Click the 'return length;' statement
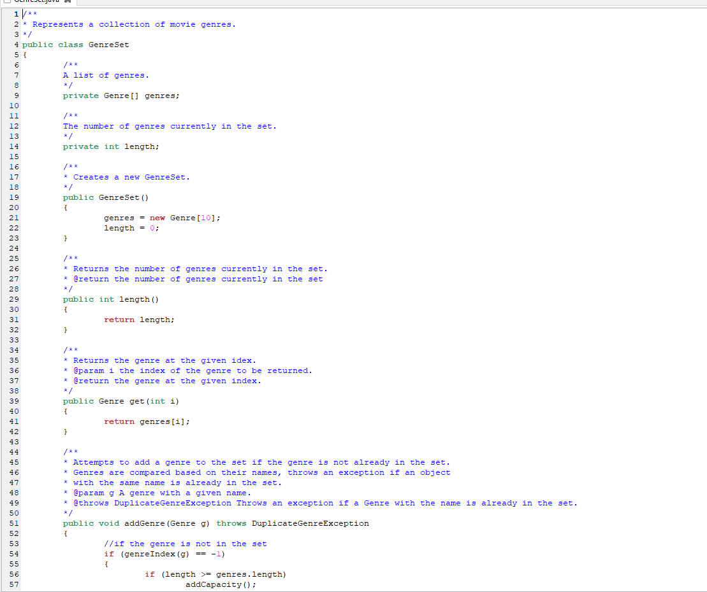Screen dimensions: 707x592 (x=140, y=320)
